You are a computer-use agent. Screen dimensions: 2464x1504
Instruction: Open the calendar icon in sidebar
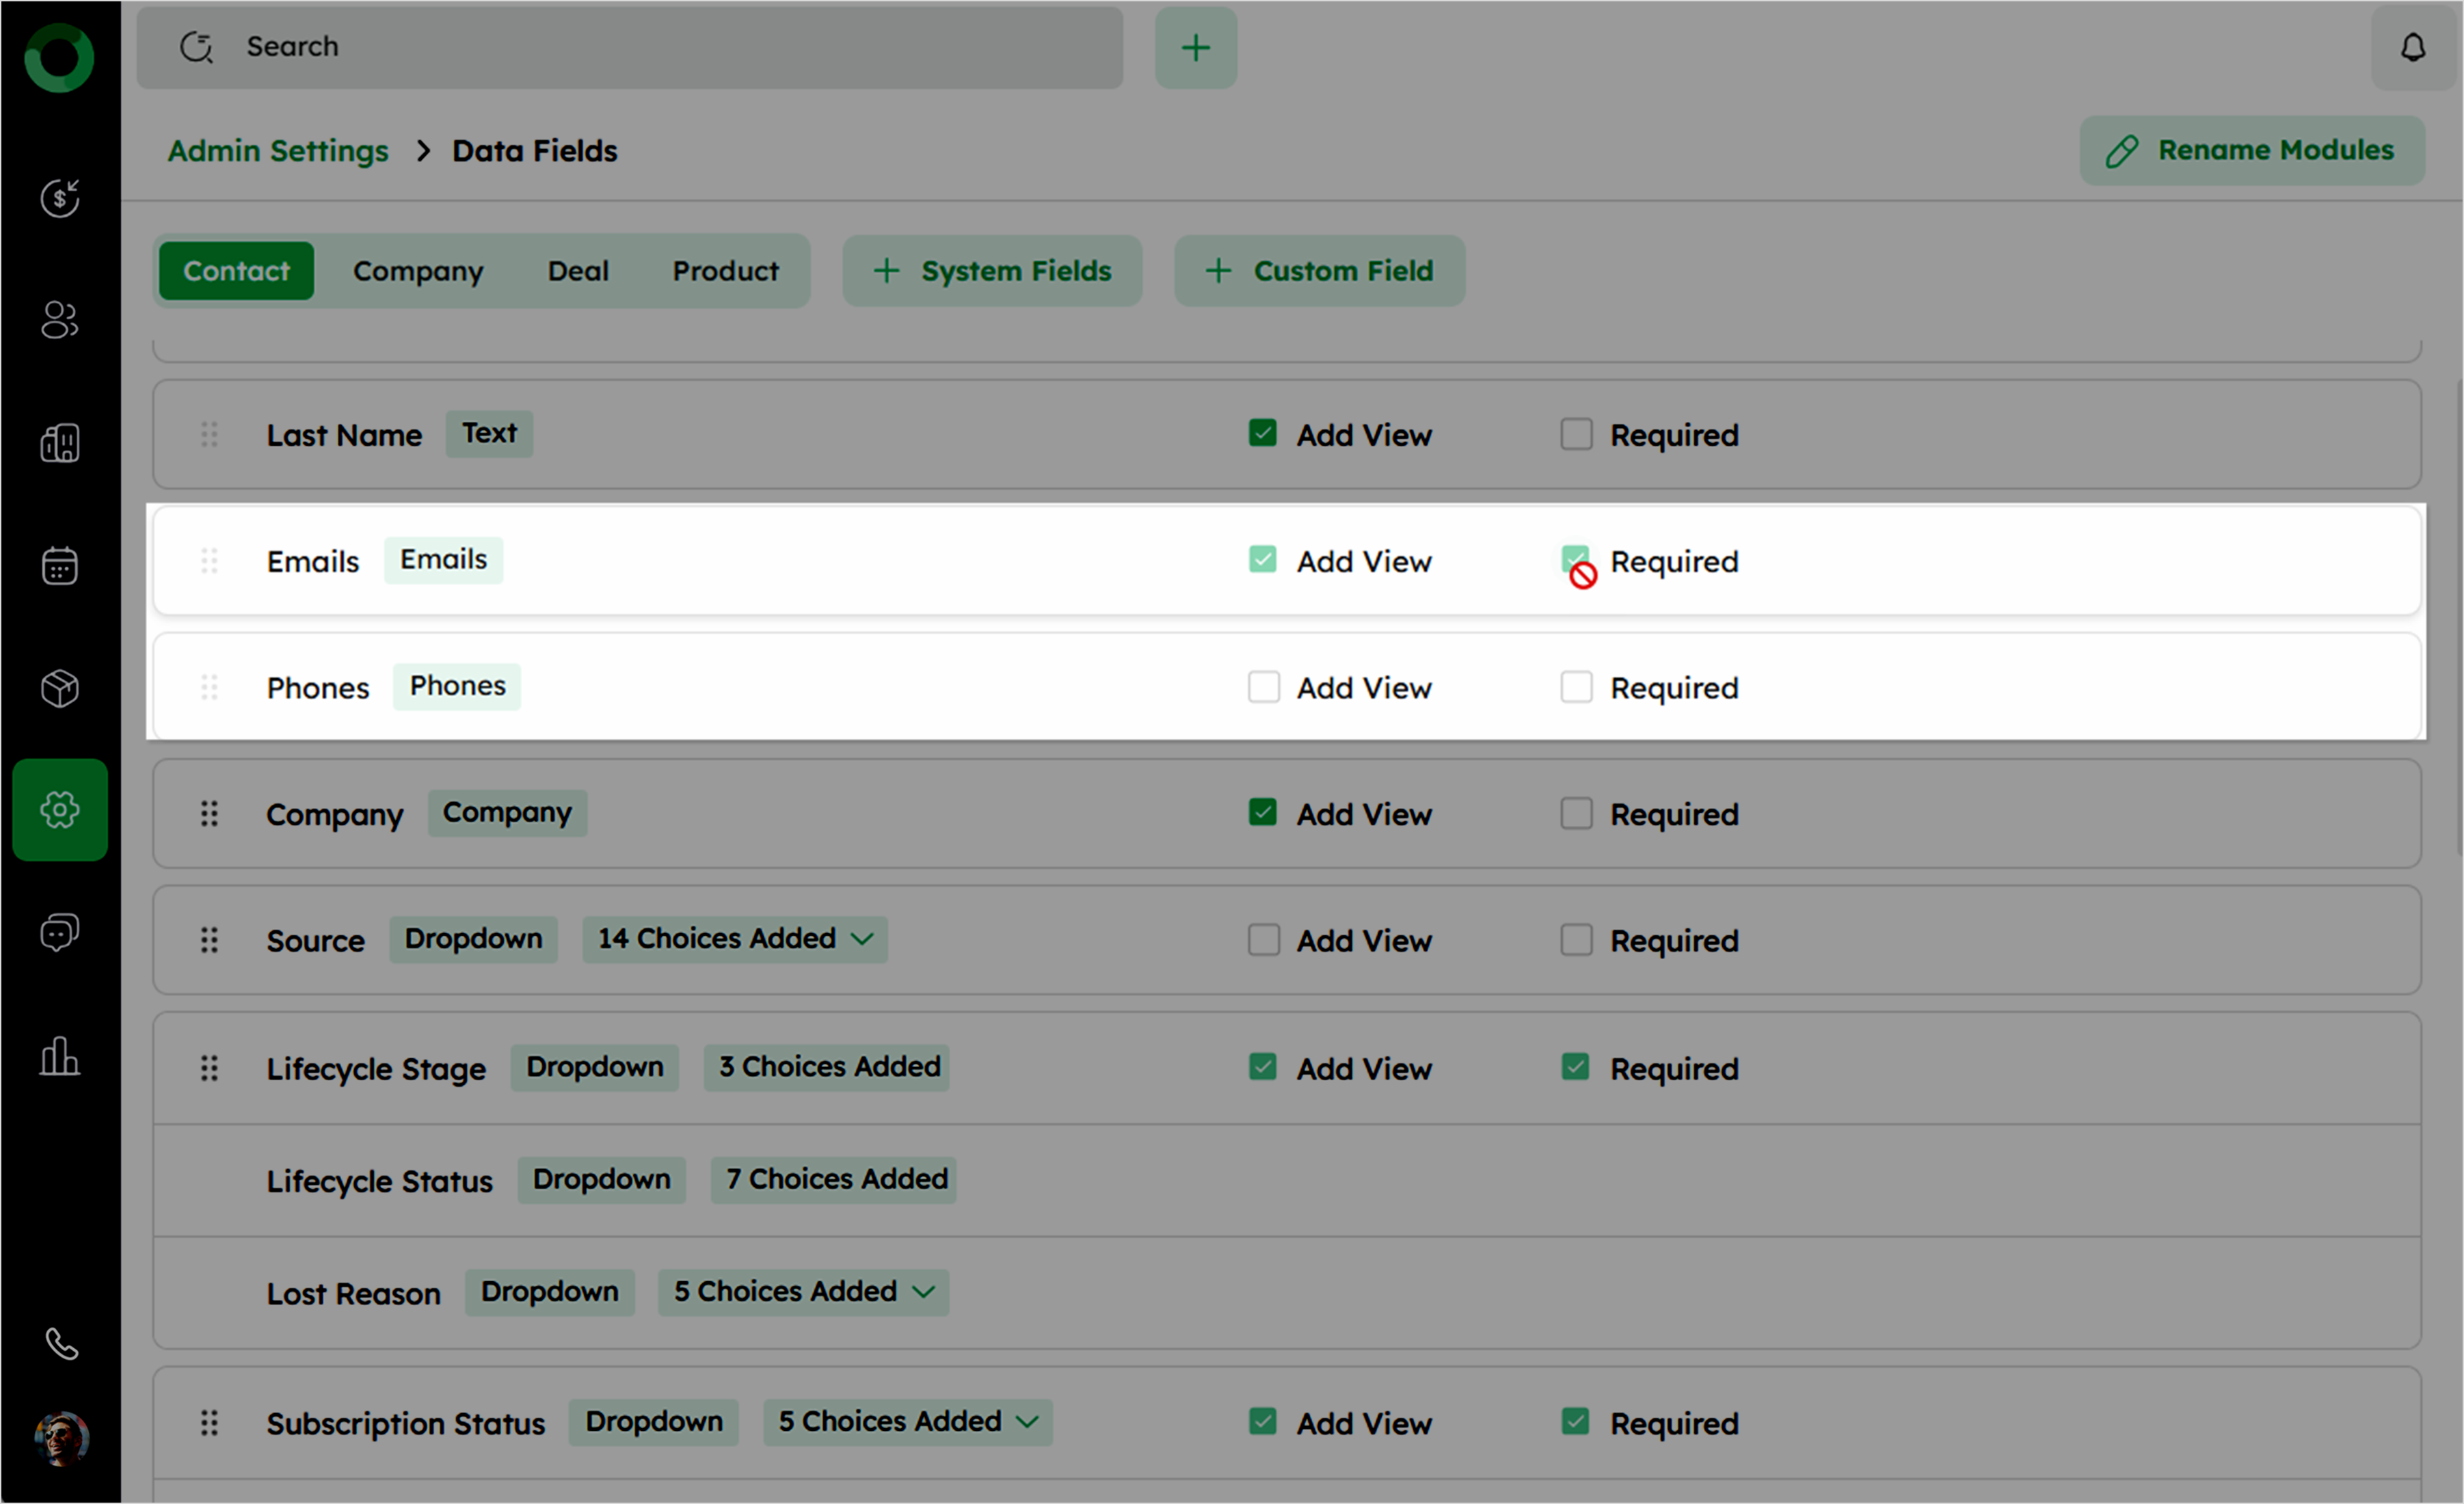click(x=60, y=566)
